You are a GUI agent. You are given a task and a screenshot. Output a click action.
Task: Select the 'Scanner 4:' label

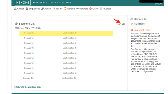(29, 48)
